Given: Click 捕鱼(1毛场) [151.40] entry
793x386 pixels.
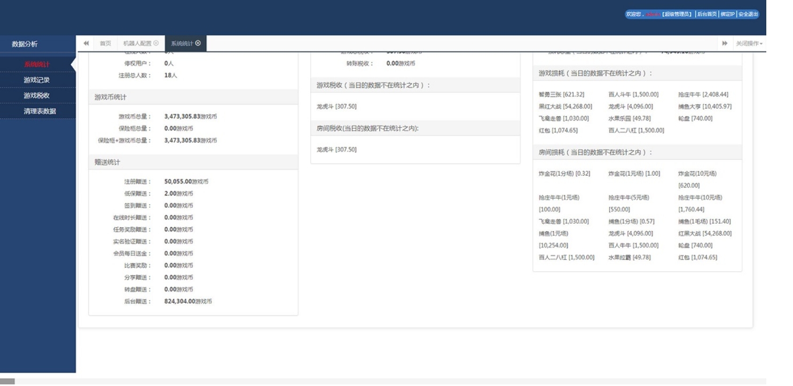Looking at the screenshot, I should tap(704, 222).
